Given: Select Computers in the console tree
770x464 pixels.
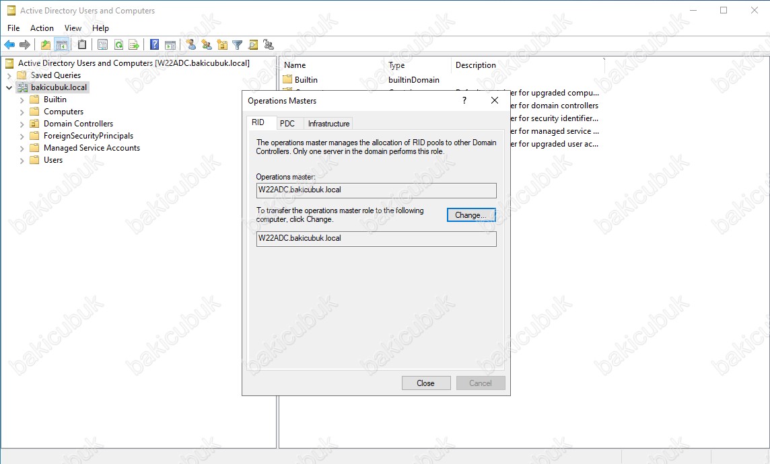Looking at the screenshot, I should pos(63,112).
